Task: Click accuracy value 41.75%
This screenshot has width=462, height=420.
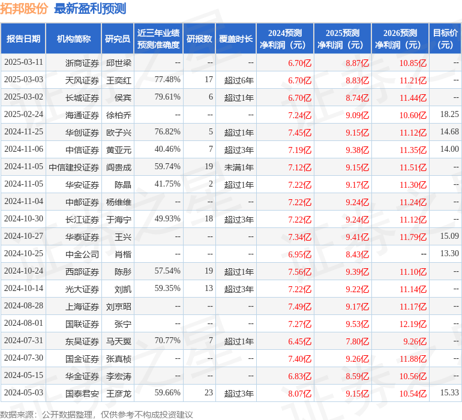Action: (167, 184)
